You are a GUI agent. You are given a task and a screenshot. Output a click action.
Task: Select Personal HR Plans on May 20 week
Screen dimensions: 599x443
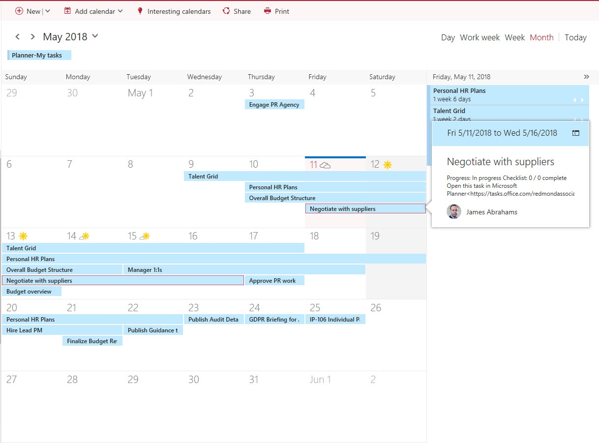92,319
